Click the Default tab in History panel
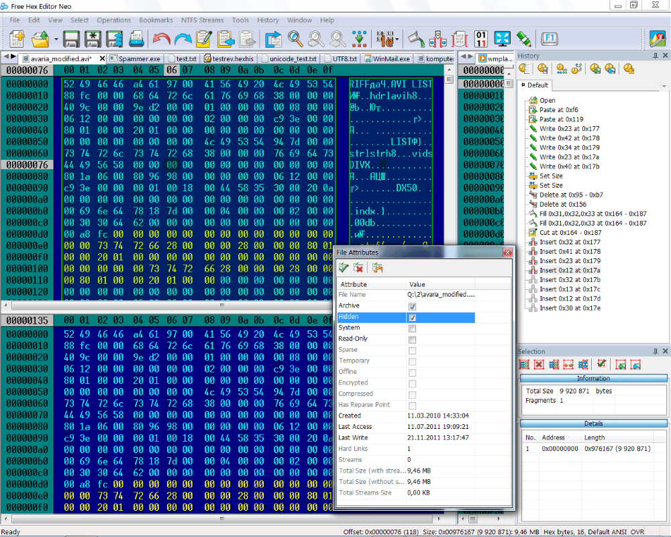Viewport: 671px width, 537px height. (x=533, y=85)
